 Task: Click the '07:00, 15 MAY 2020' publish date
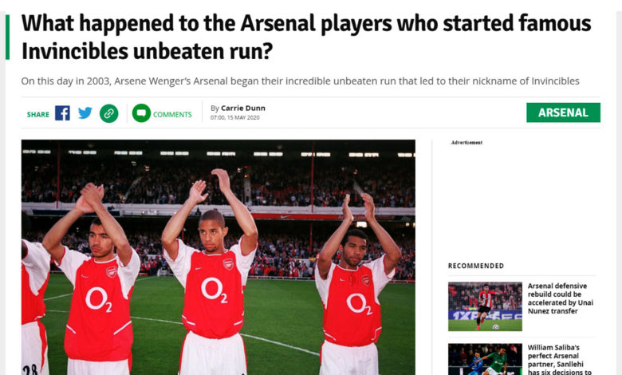(235, 118)
